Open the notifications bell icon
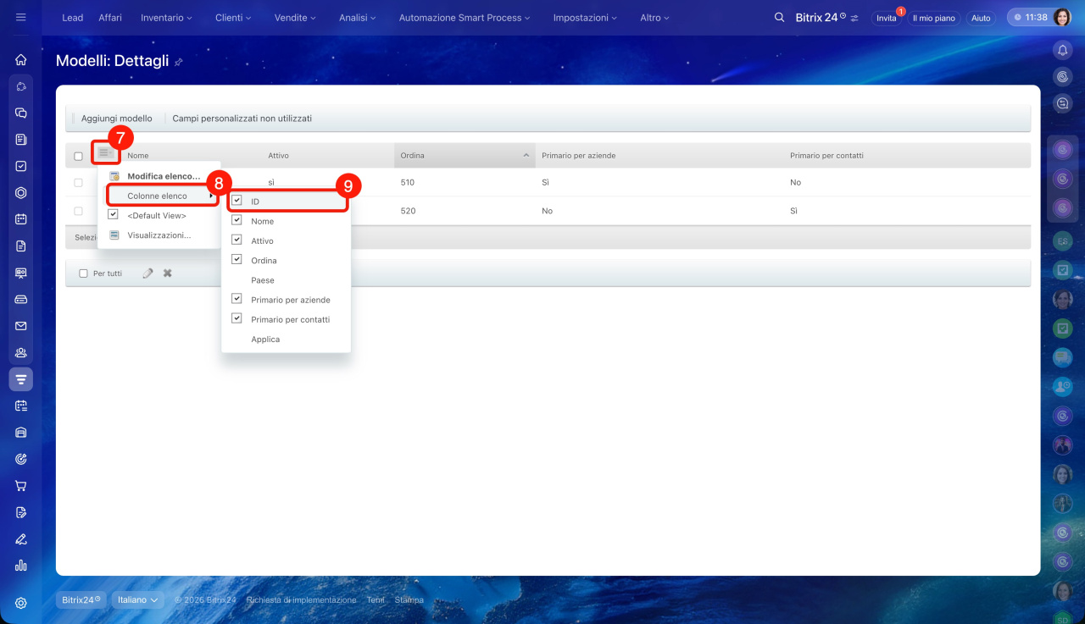The height and width of the screenshot is (624, 1085). click(x=1062, y=51)
